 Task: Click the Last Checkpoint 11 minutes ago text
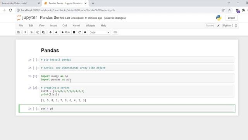[x=84, y=18]
